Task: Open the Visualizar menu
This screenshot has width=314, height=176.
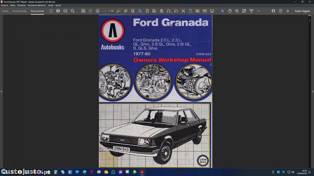Action: (21, 5)
